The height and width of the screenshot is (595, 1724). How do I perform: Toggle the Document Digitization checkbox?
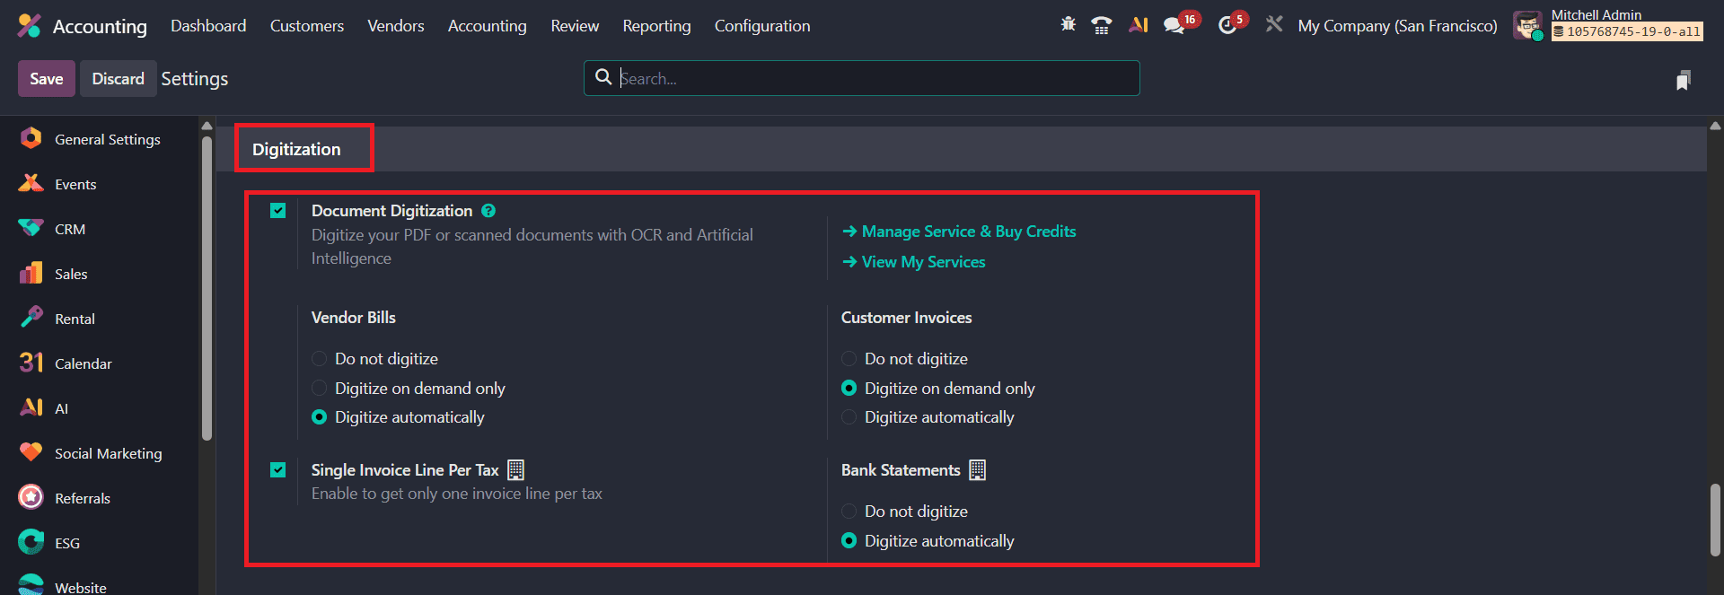click(x=278, y=211)
